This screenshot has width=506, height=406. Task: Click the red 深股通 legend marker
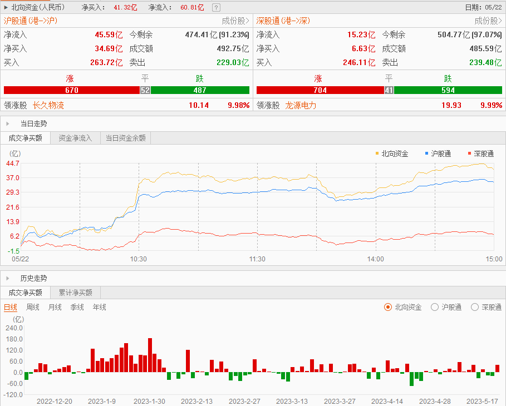tap(469, 153)
